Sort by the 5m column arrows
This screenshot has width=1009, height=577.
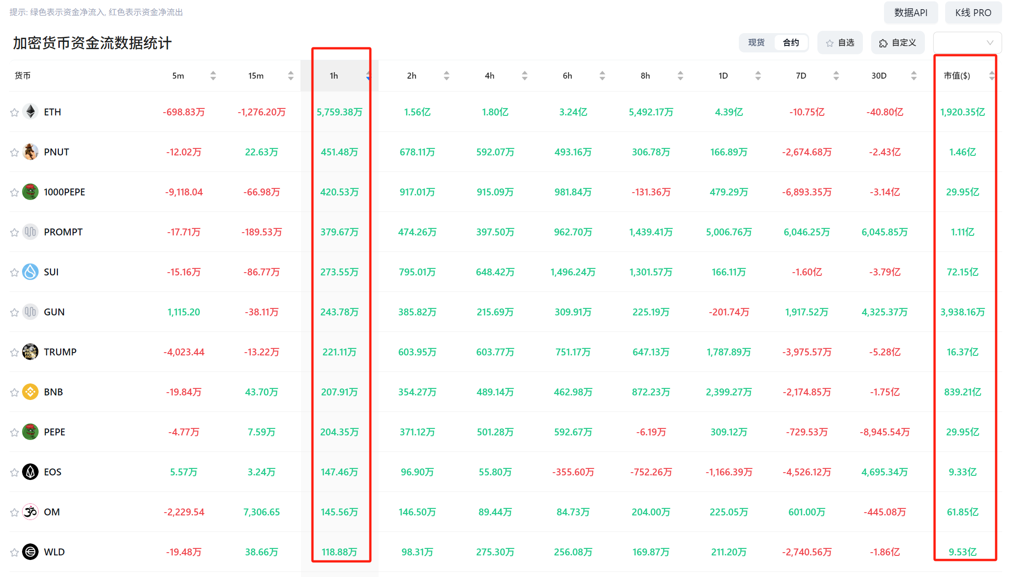(213, 76)
